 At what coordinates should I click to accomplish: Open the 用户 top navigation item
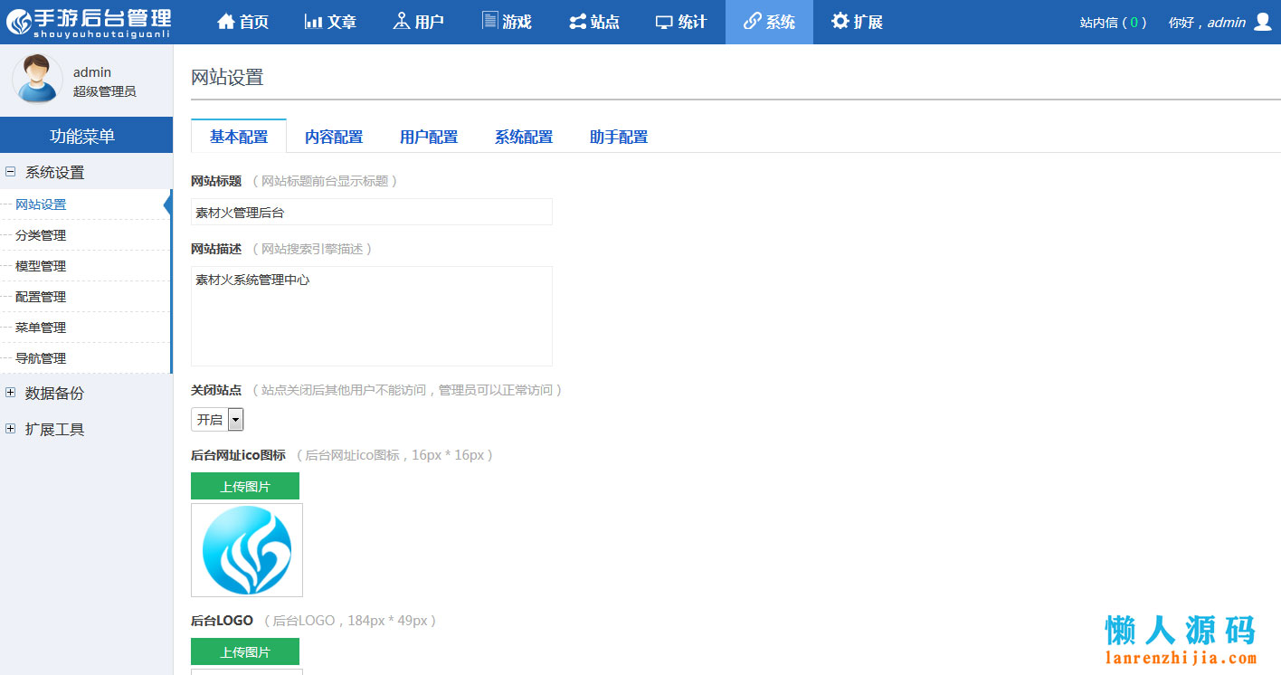[419, 22]
